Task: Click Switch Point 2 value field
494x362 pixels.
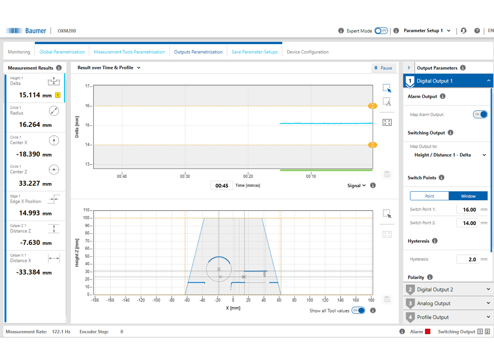Action: pyautogui.click(x=467, y=223)
